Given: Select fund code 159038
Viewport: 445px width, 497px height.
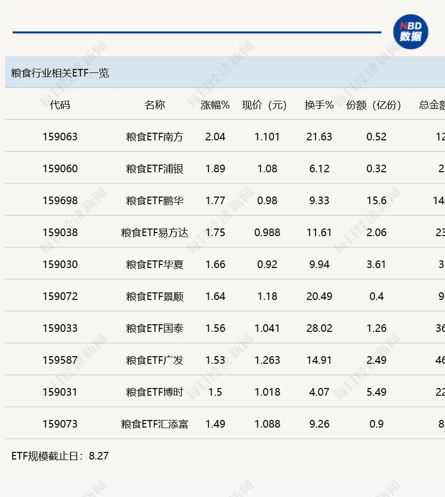Looking at the screenshot, I should (x=60, y=233).
